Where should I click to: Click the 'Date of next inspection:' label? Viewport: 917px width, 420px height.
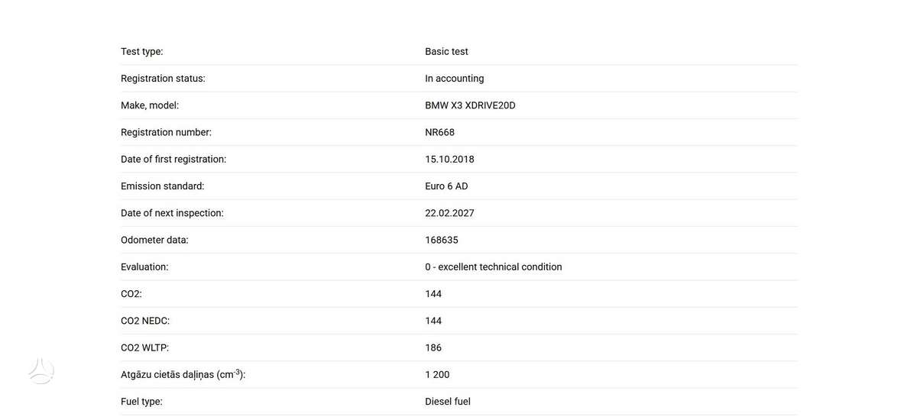pyautogui.click(x=172, y=213)
